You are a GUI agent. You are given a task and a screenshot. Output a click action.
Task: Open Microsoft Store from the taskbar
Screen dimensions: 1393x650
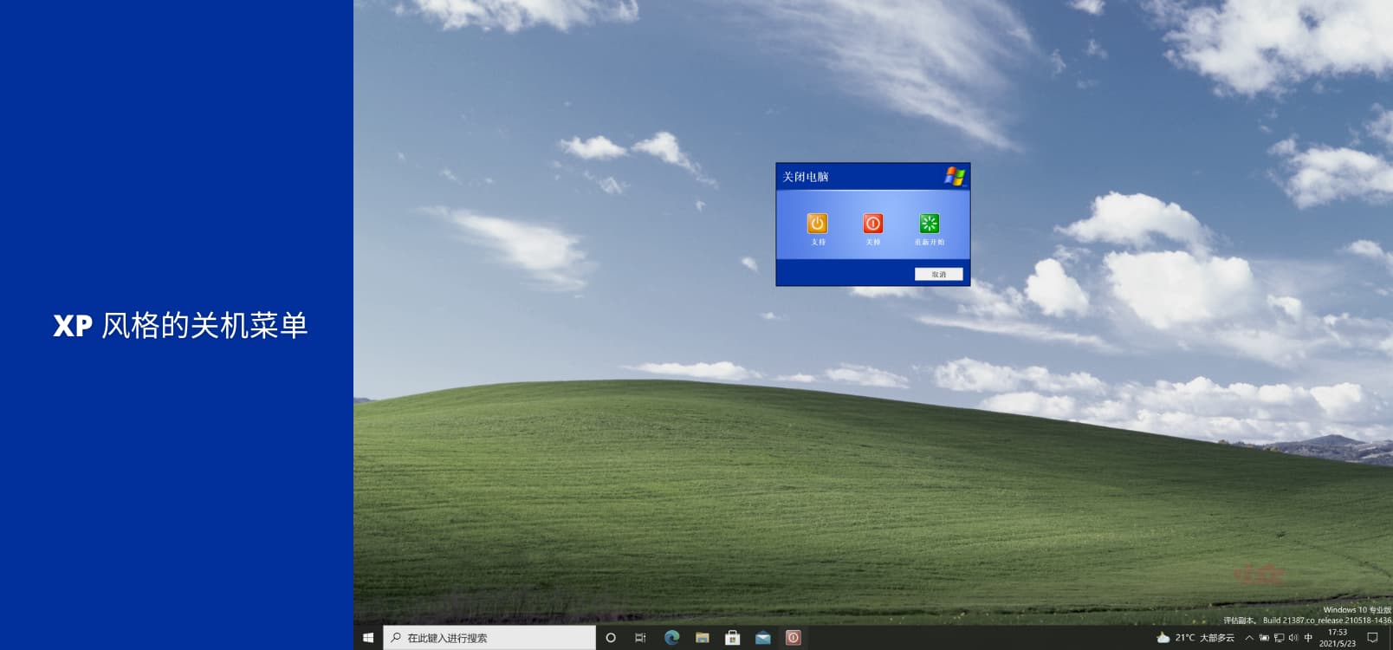coord(732,638)
